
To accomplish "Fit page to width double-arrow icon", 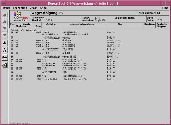I will pos(5,57).
